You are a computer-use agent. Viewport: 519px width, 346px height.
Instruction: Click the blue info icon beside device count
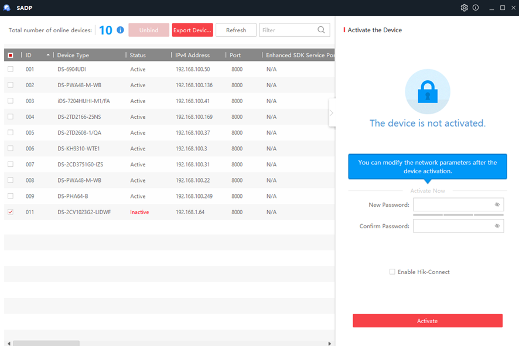[120, 30]
